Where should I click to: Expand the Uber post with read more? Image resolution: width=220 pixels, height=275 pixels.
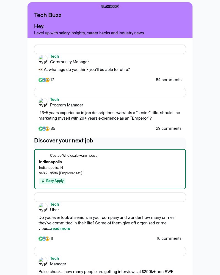[61, 229]
